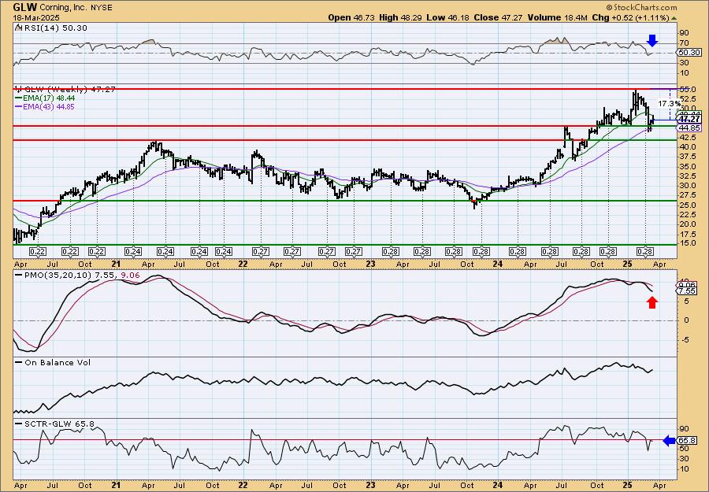Click the Close 47.27 header value
Screen dimensions: 709x492
[498, 17]
